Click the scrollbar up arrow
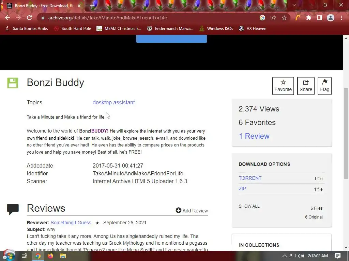 click(x=346, y=38)
